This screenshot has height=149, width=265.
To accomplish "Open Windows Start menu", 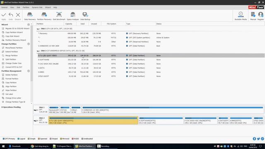I will point(3,146).
